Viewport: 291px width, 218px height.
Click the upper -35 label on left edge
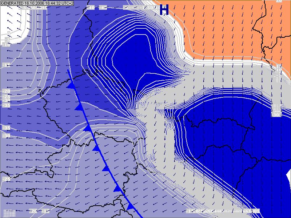(x=6, y=105)
